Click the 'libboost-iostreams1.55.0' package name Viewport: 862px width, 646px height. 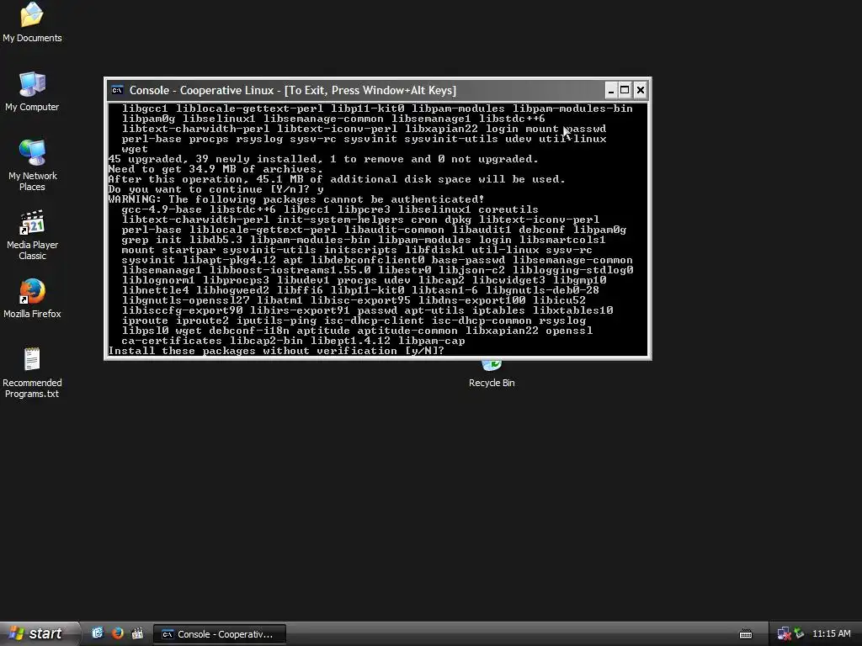290,270
